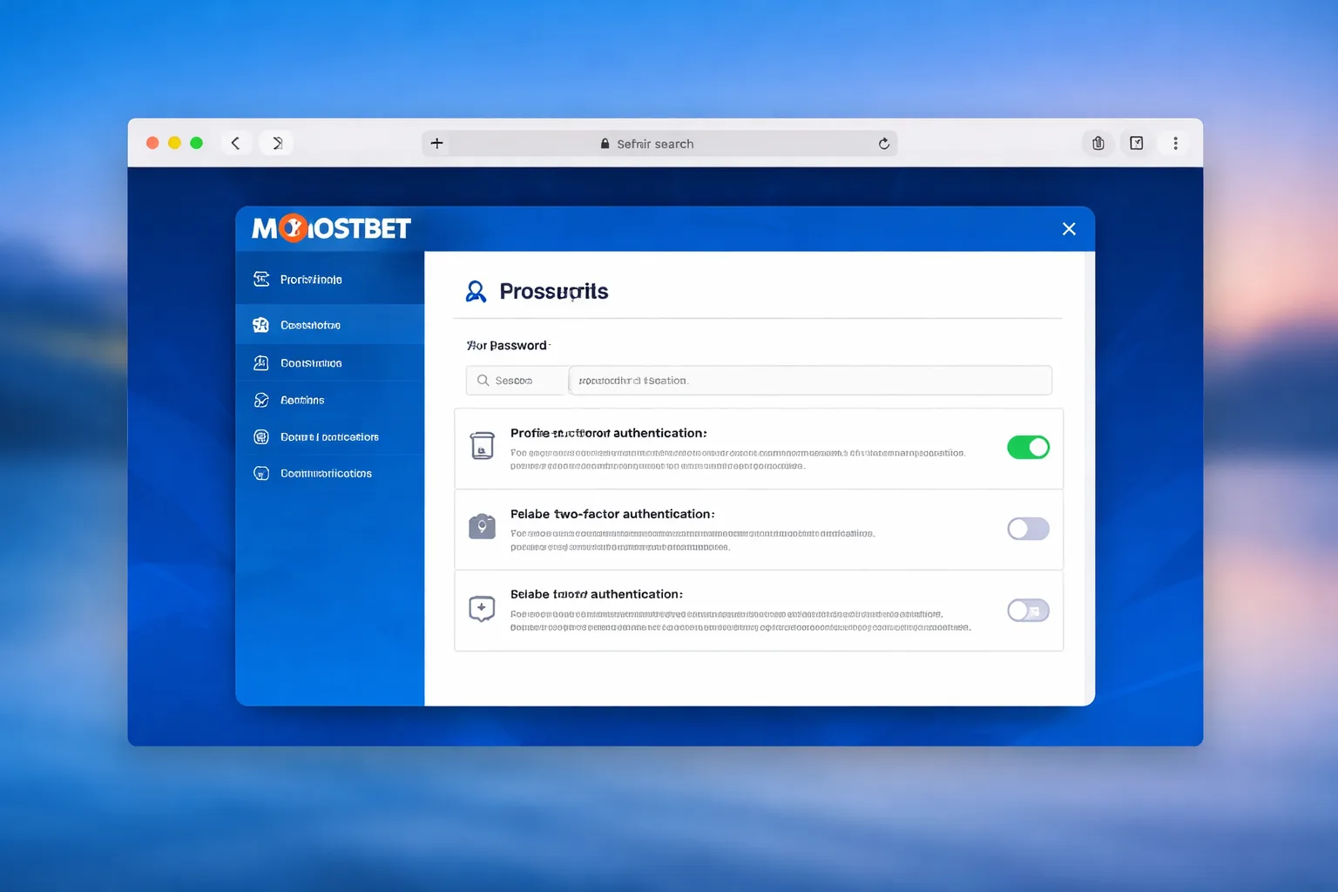Open a new tab with the plus icon
This screenshot has height=892, width=1338.
437,143
